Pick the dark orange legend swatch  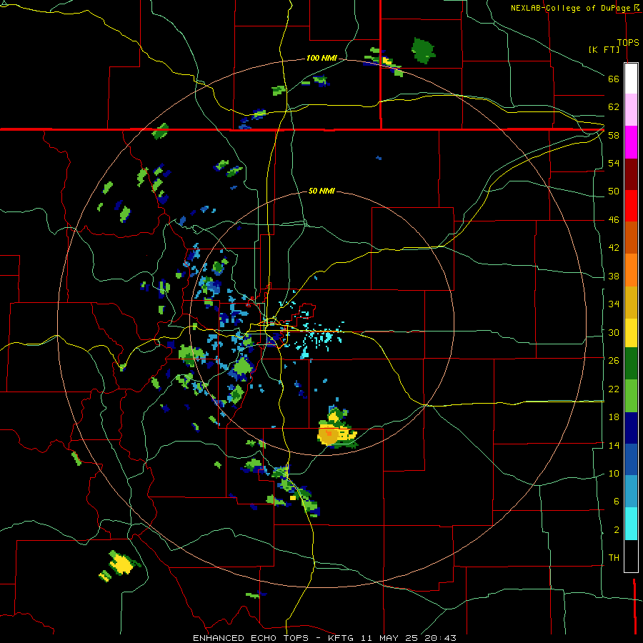click(x=631, y=238)
